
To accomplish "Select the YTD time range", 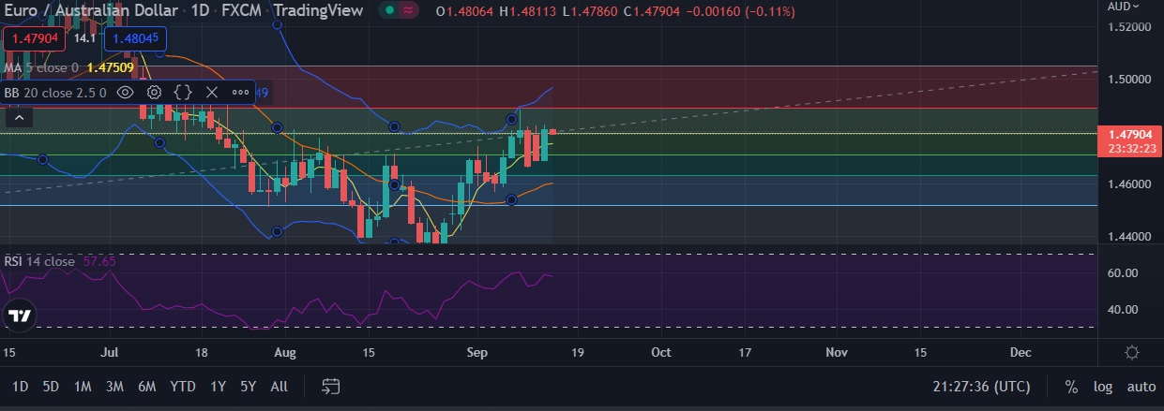I will 183,386.
